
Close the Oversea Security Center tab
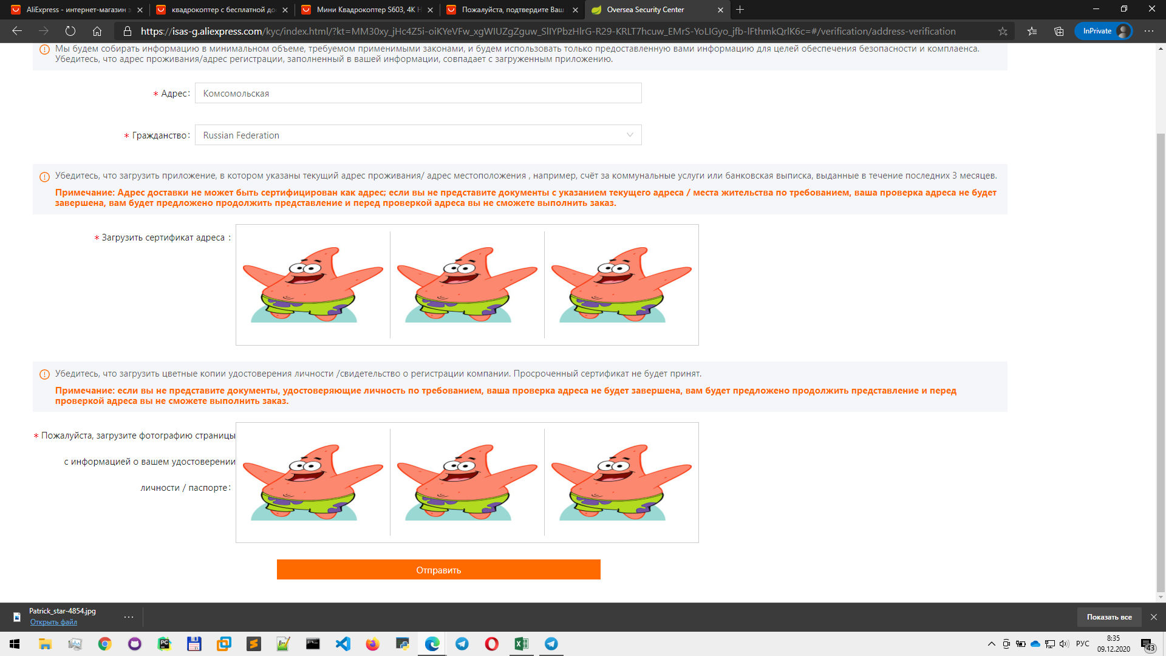[721, 10]
